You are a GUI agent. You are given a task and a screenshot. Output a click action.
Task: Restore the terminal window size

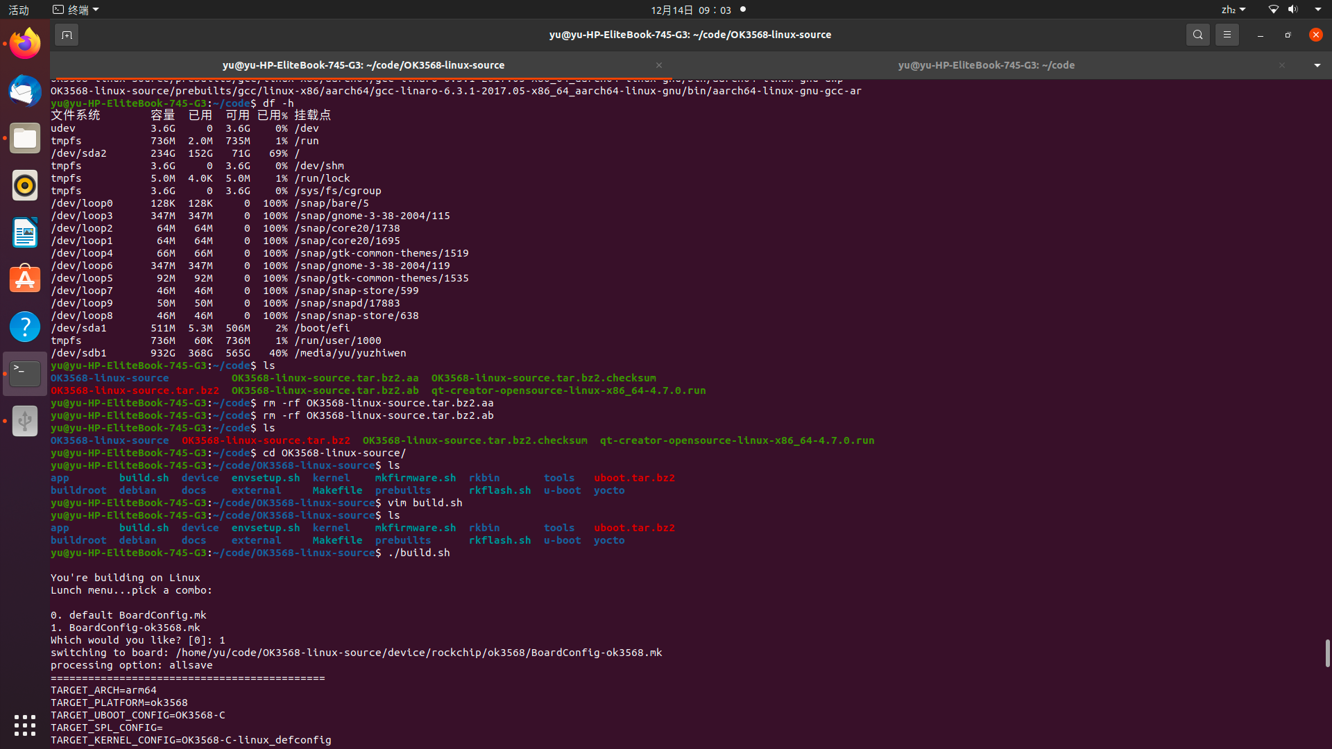coord(1288,35)
